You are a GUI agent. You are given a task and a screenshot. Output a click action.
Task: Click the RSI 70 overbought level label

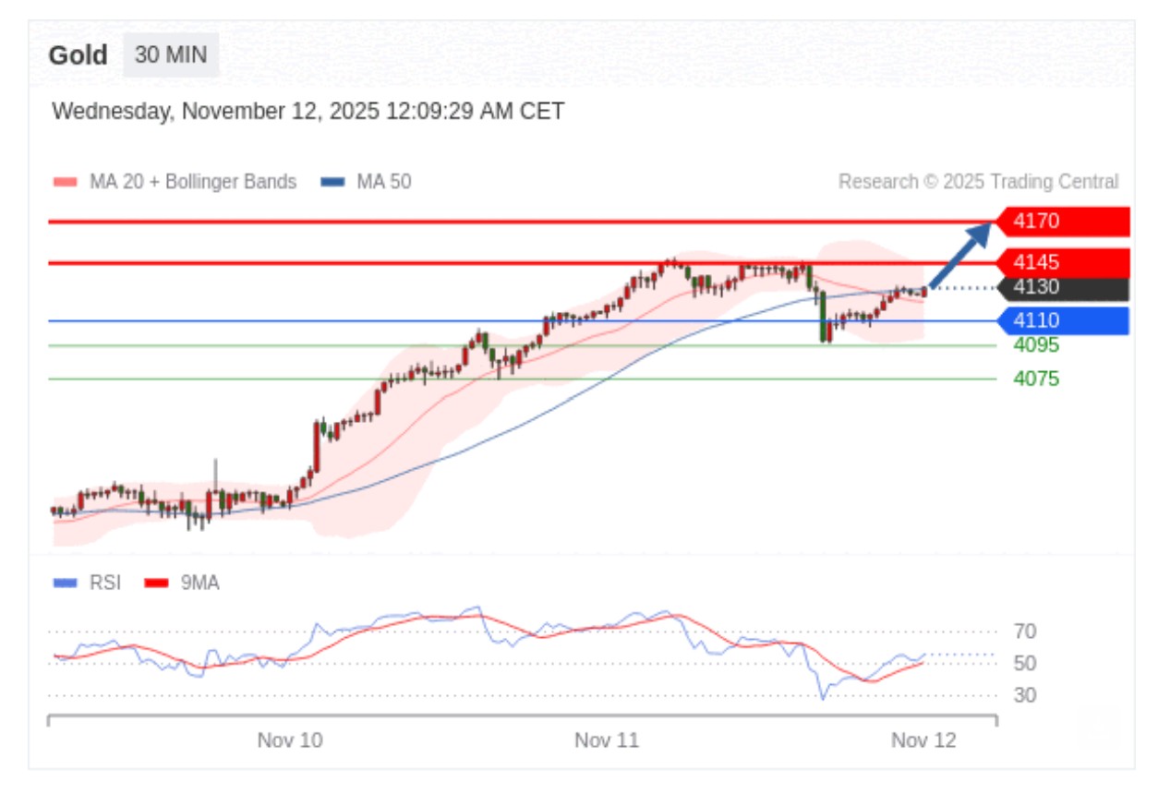coord(1024,632)
